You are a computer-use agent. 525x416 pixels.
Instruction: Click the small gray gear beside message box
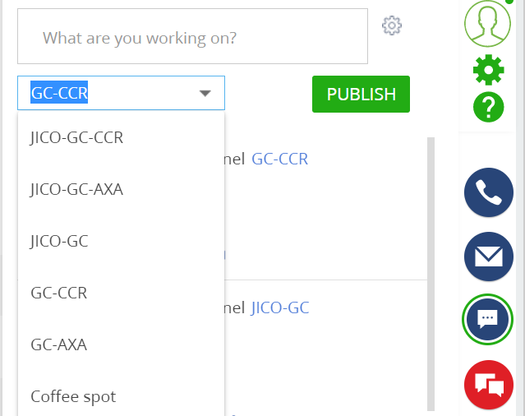(392, 25)
